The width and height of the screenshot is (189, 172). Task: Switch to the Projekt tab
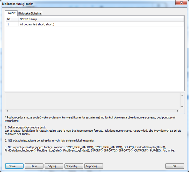coord(11,13)
